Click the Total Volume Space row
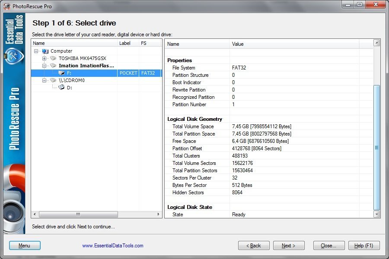This screenshot has width=389, height=259. click(x=269, y=126)
